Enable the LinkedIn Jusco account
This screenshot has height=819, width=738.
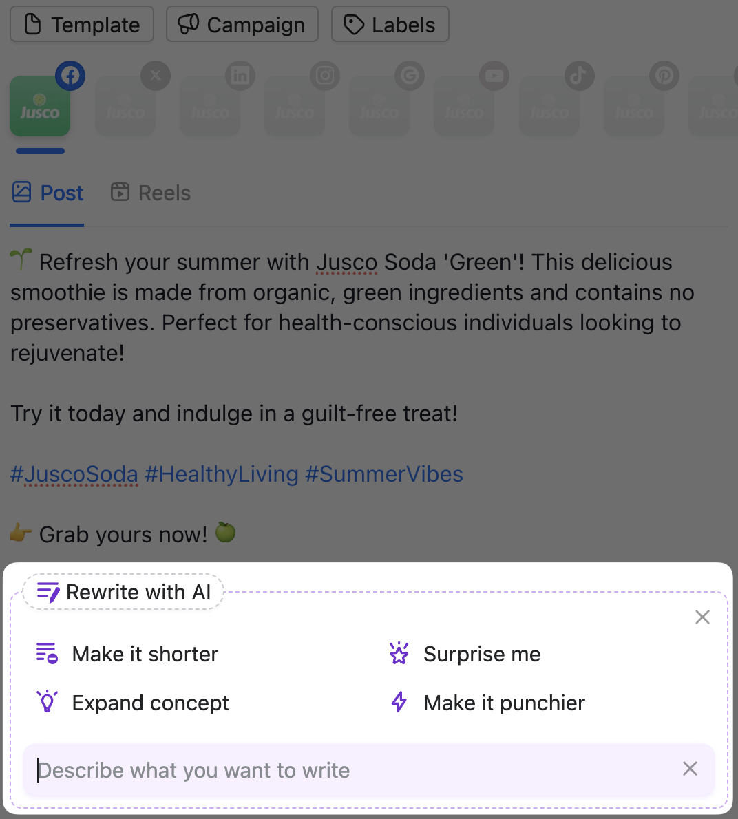tap(210, 107)
